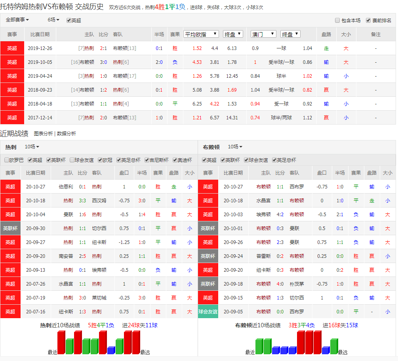
Task: Uncheck 英超 in the head-to-head history filter
Action: coord(69,20)
